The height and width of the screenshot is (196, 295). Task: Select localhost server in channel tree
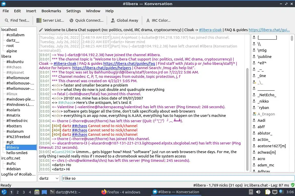pos(9,29)
